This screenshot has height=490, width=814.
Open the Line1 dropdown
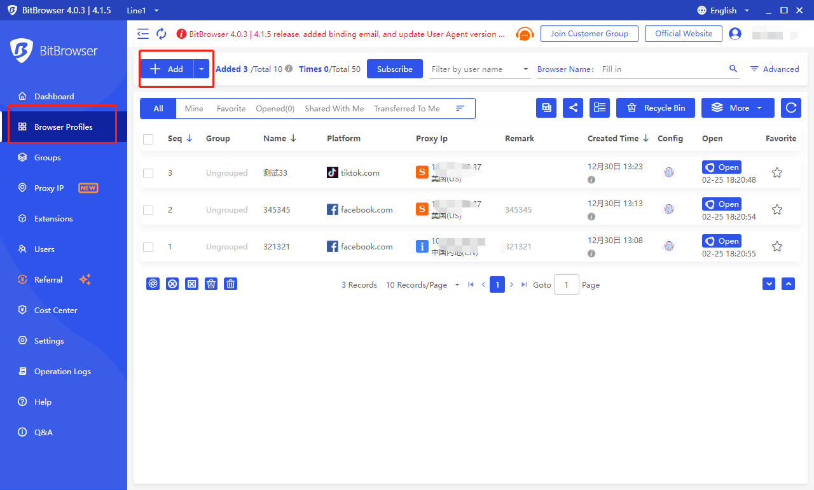point(143,10)
